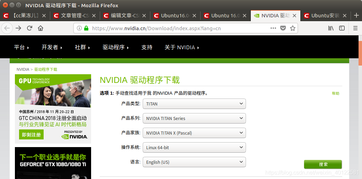This screenshot has width=362, height=179.
Task: Expand the 平台 navigation menu
Action: click(21, 48)
